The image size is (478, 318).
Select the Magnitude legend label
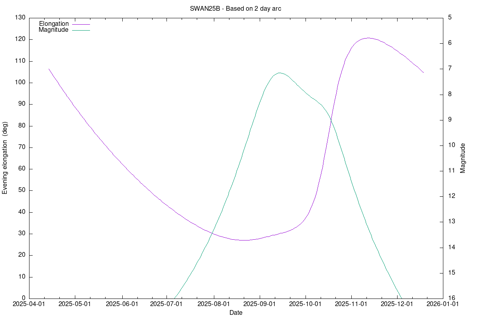coord(53,30)
